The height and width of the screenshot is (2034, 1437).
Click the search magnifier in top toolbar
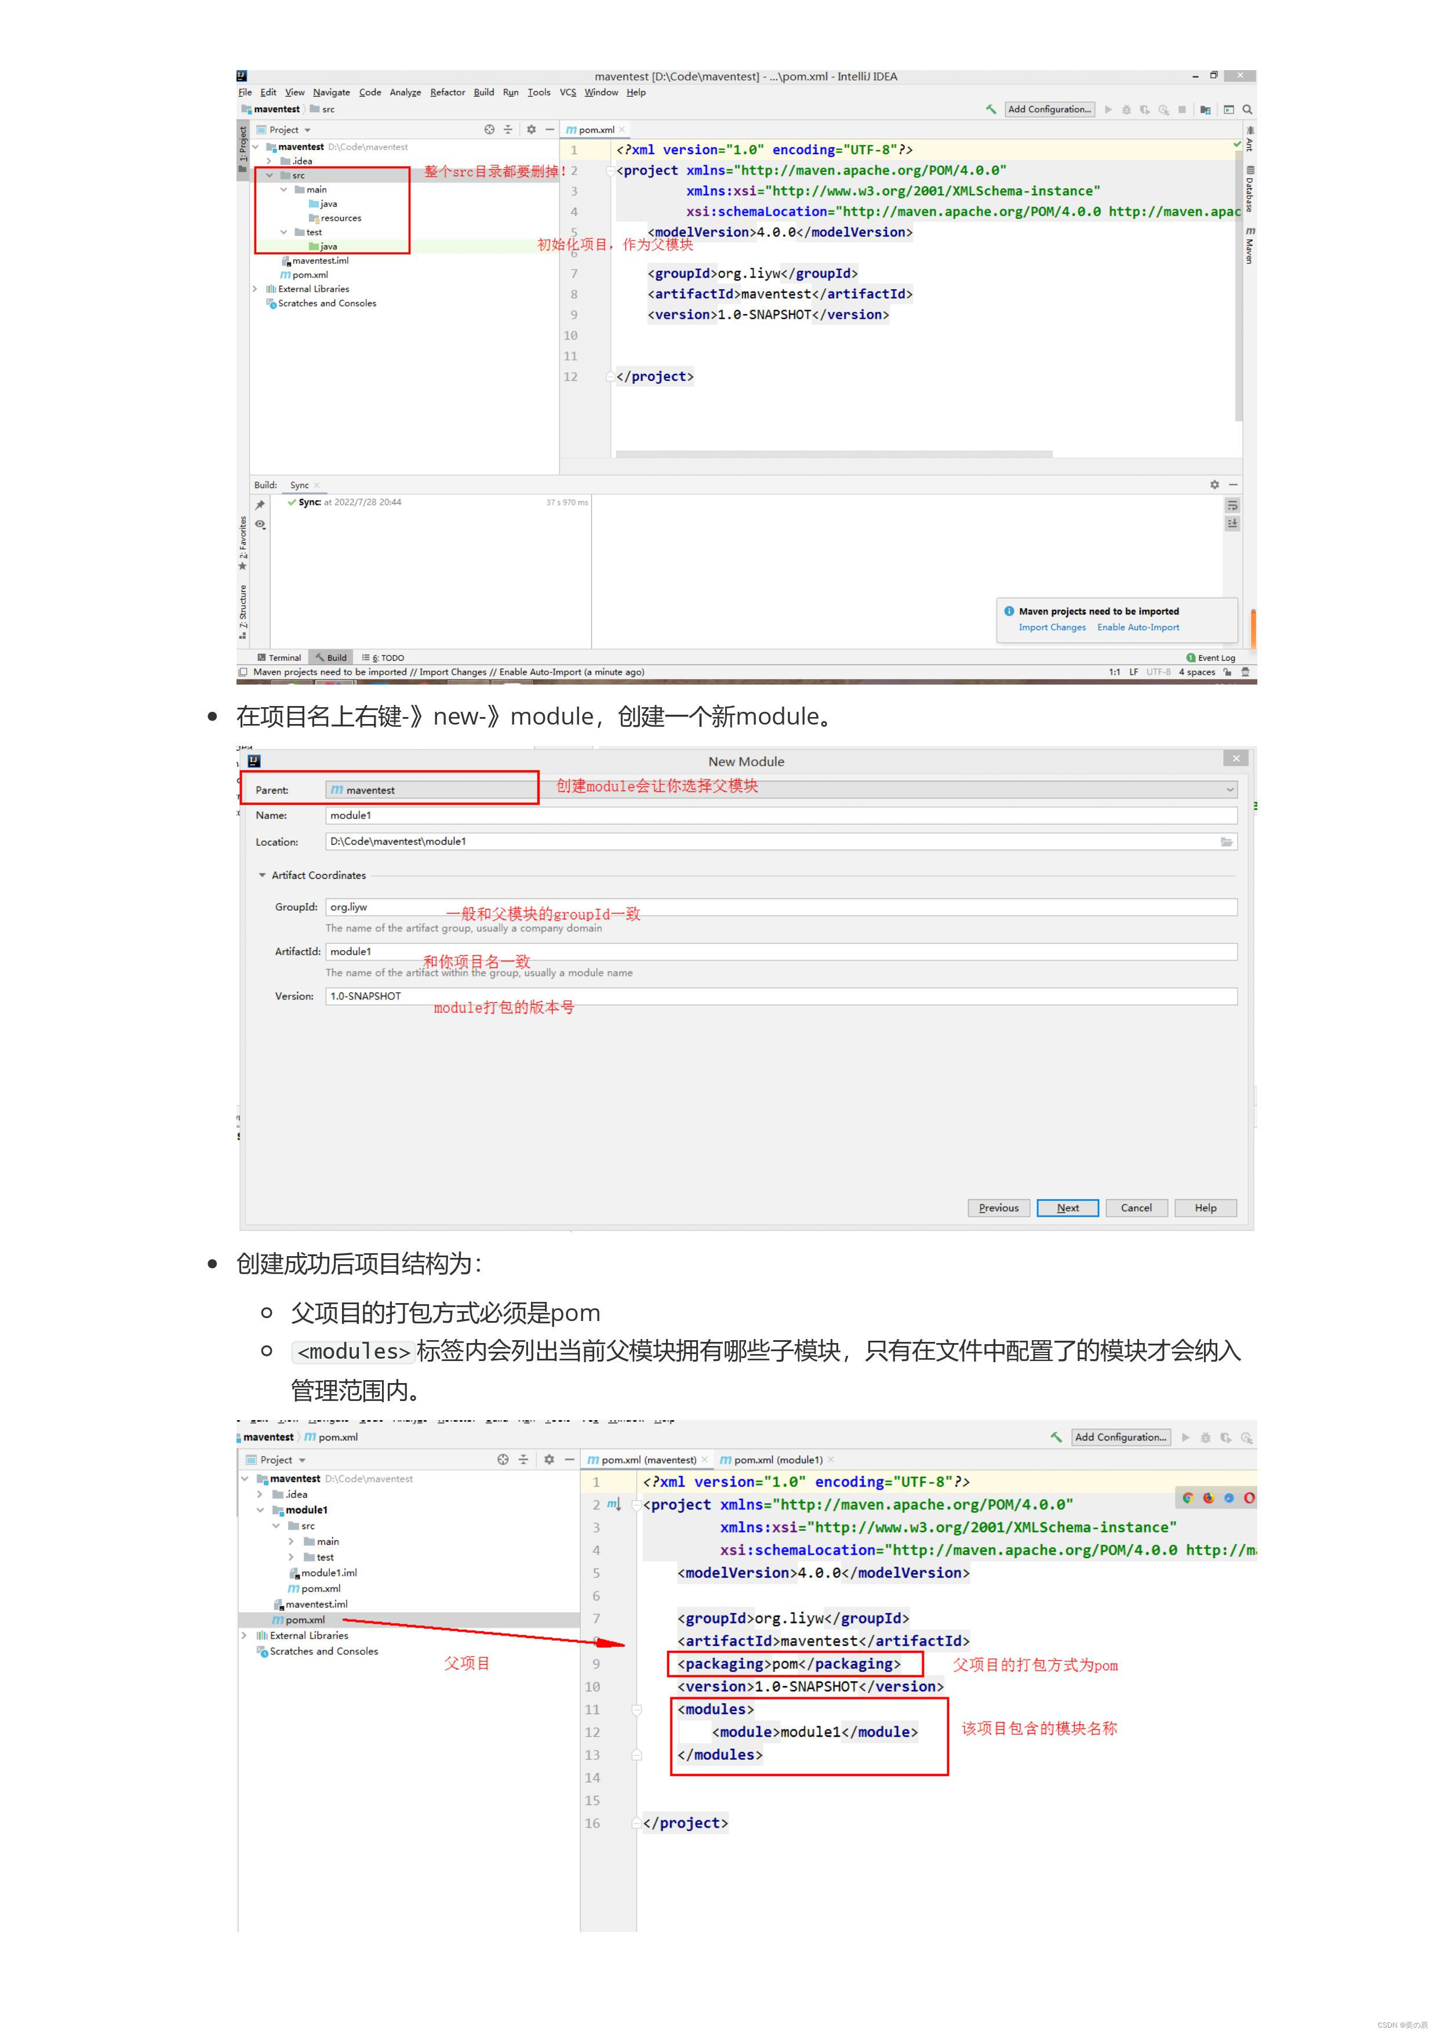click(1246, 110)
